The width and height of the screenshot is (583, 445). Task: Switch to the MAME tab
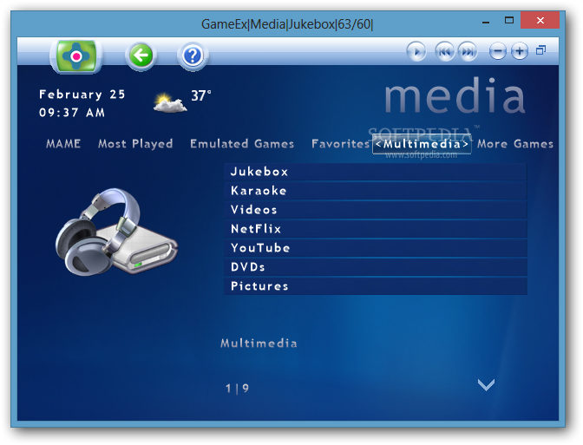coord(63,143)
